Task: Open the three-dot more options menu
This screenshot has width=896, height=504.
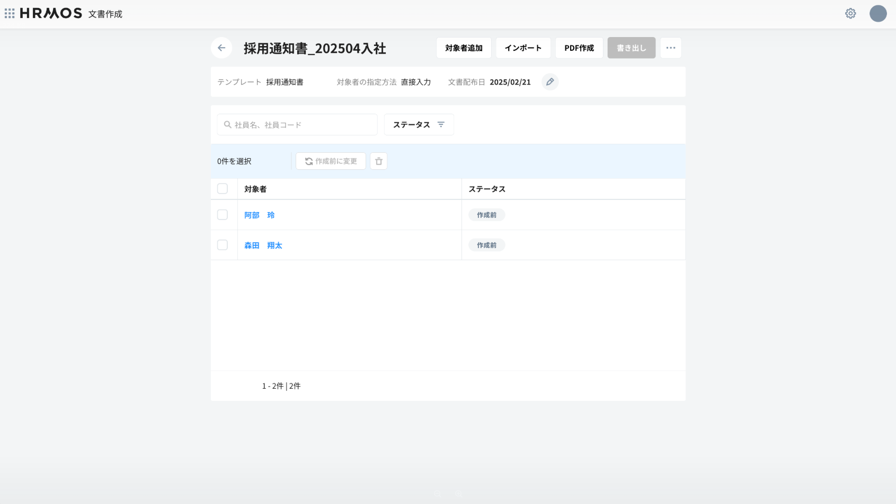Action: click(671, 48)
